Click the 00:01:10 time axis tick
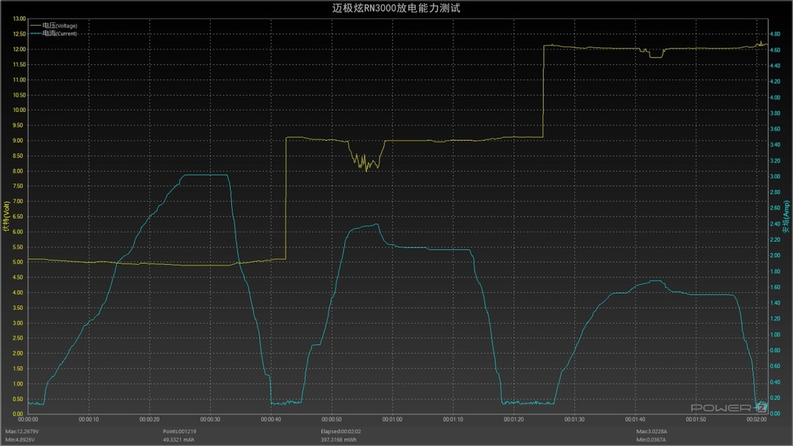 [453, 419]
